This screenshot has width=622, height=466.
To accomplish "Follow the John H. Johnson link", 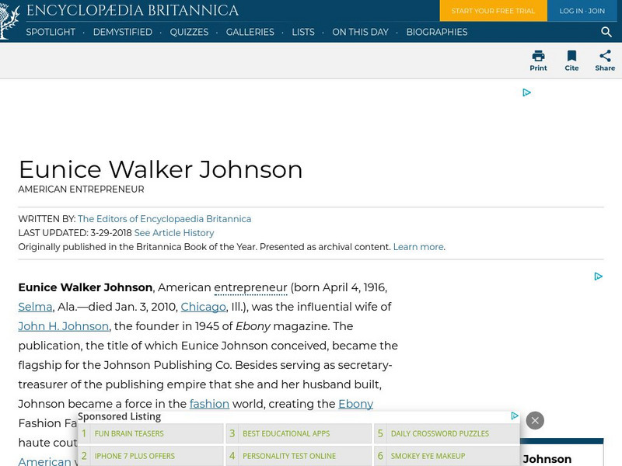I will pyautogui.click(x=62, y=326).
